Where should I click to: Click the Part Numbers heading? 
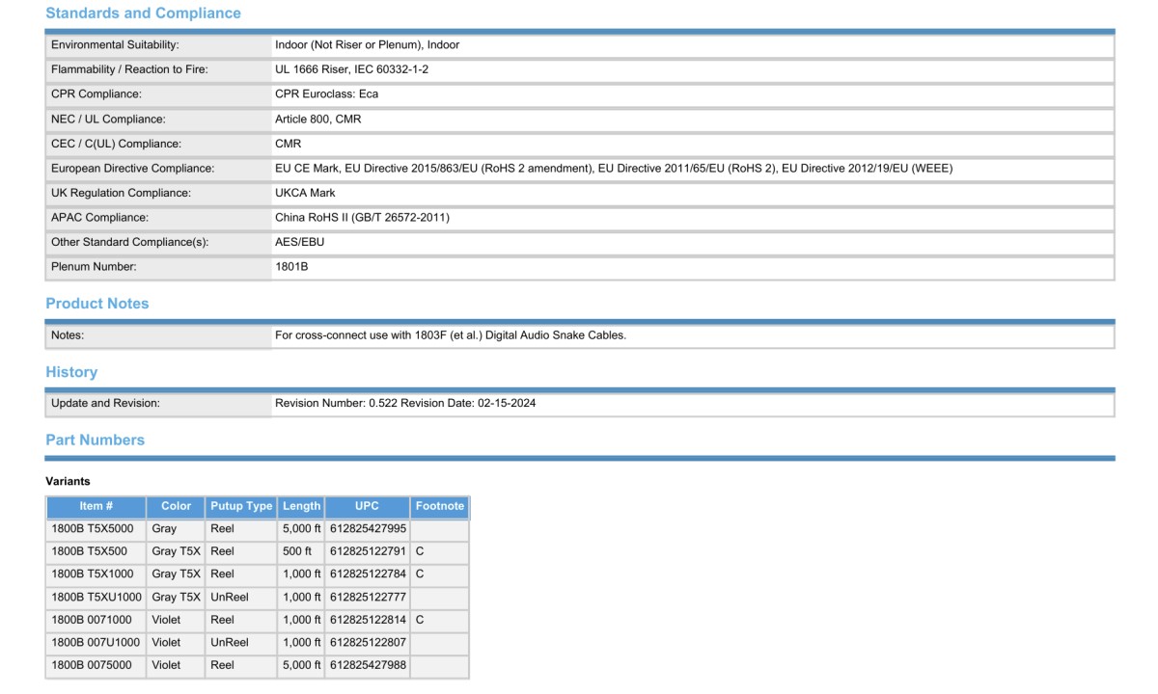click(x=95, y=440)
